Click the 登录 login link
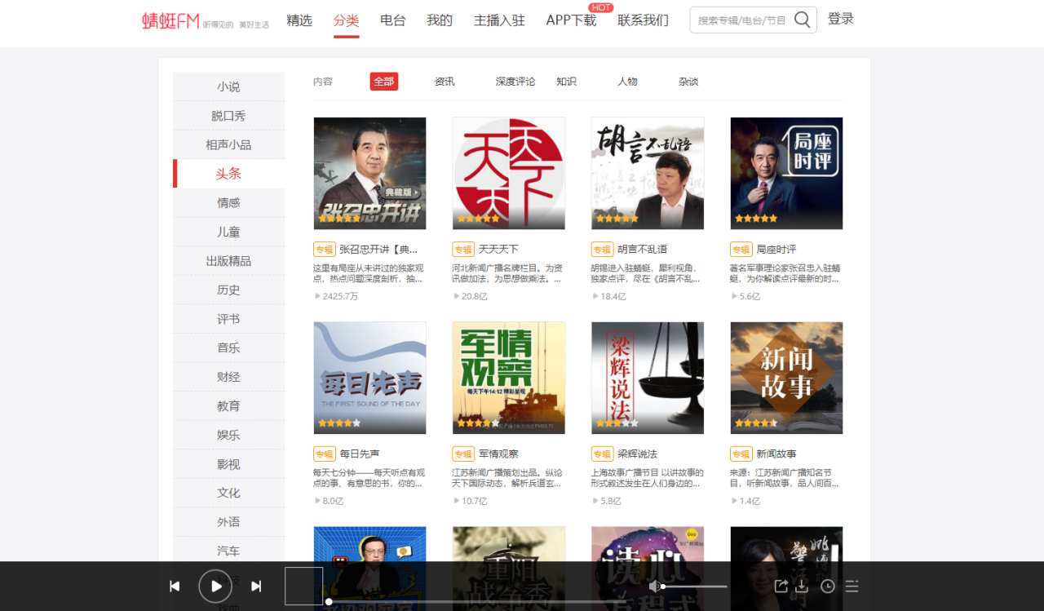 pyautogui.click(x=841, y=19)
